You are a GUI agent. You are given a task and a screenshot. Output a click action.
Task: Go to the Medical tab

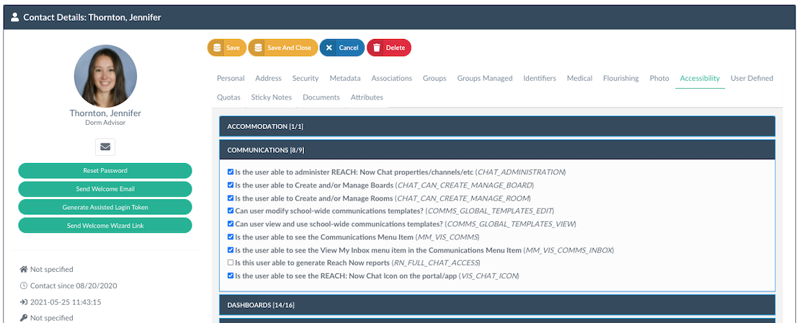pos(579,78)
